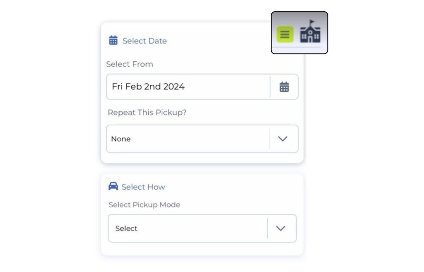This screenshot has height=272, width=424.
Task: Click the school building icon
Action: 310,32
